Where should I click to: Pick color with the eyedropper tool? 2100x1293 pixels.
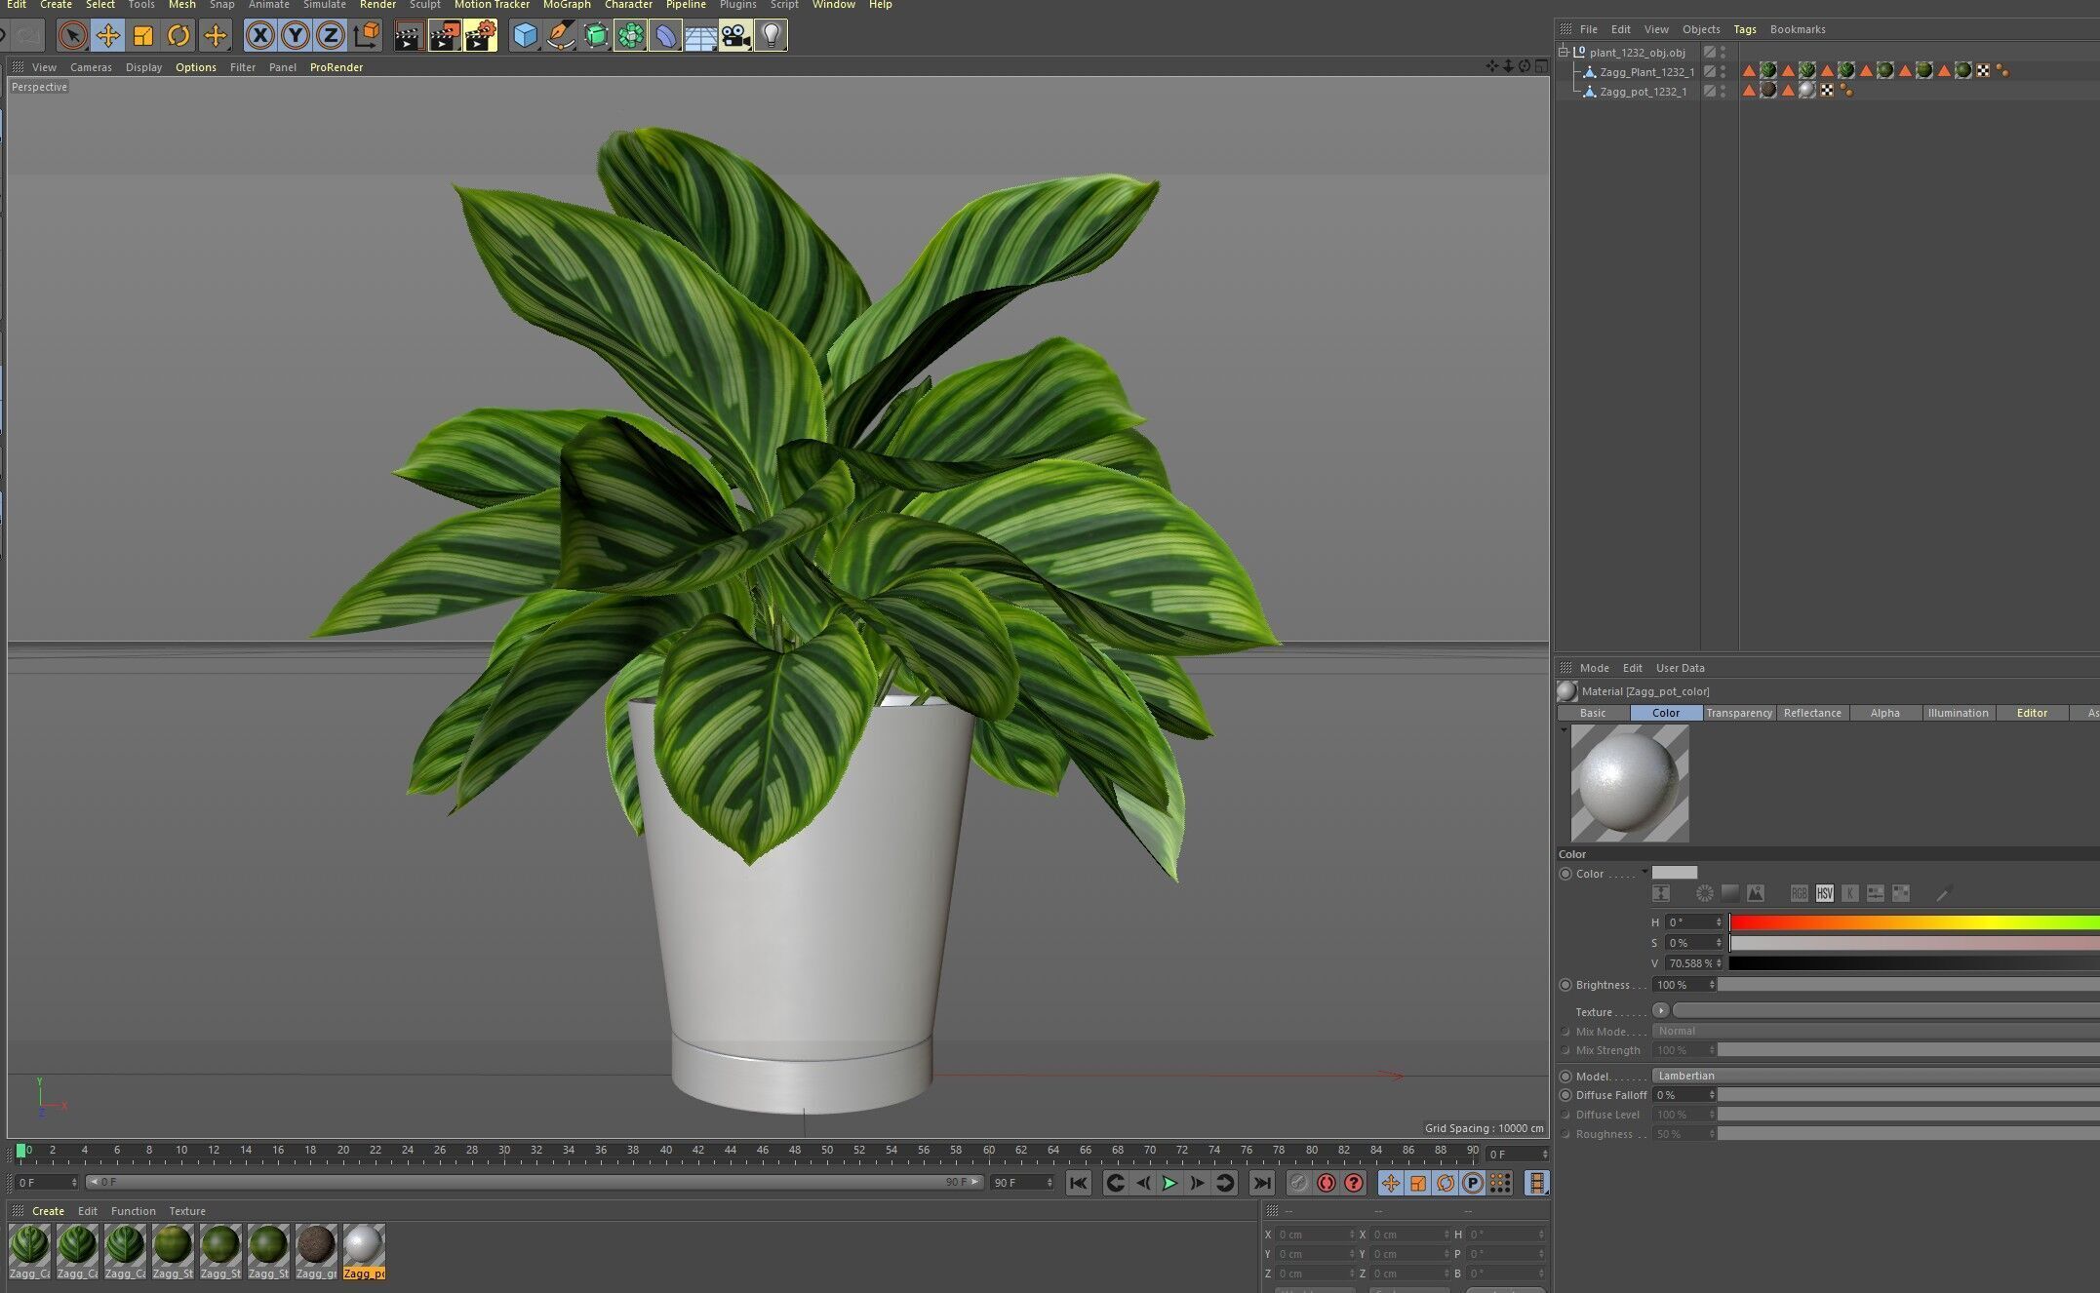pos(1944,893)
